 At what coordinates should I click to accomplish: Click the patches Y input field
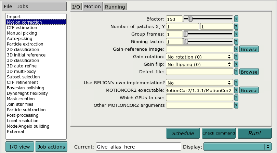click(216, 27)
